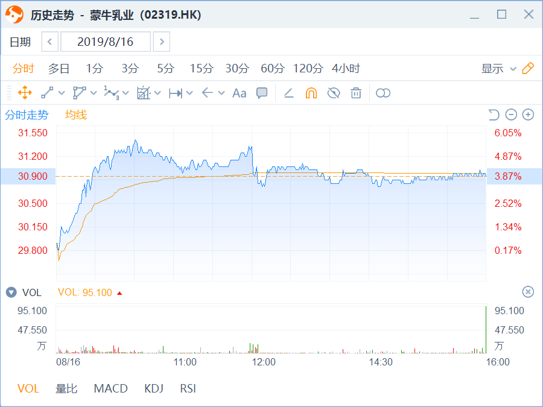Select the comment bubble tool
Viewport: 543px width, 407px height.
262,93
